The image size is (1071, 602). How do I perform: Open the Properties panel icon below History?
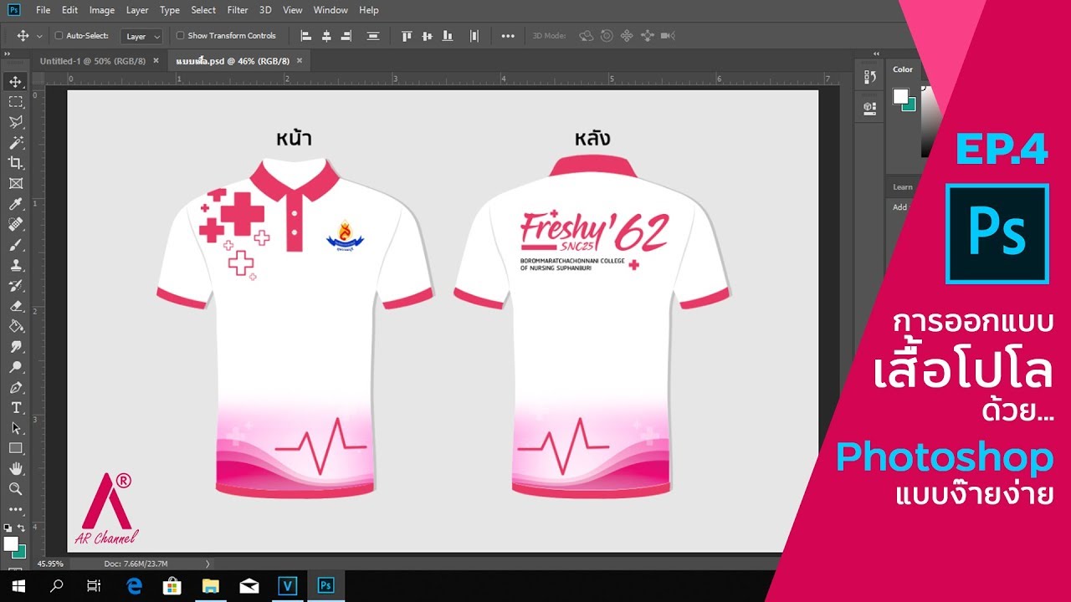(x=869, y=107)
